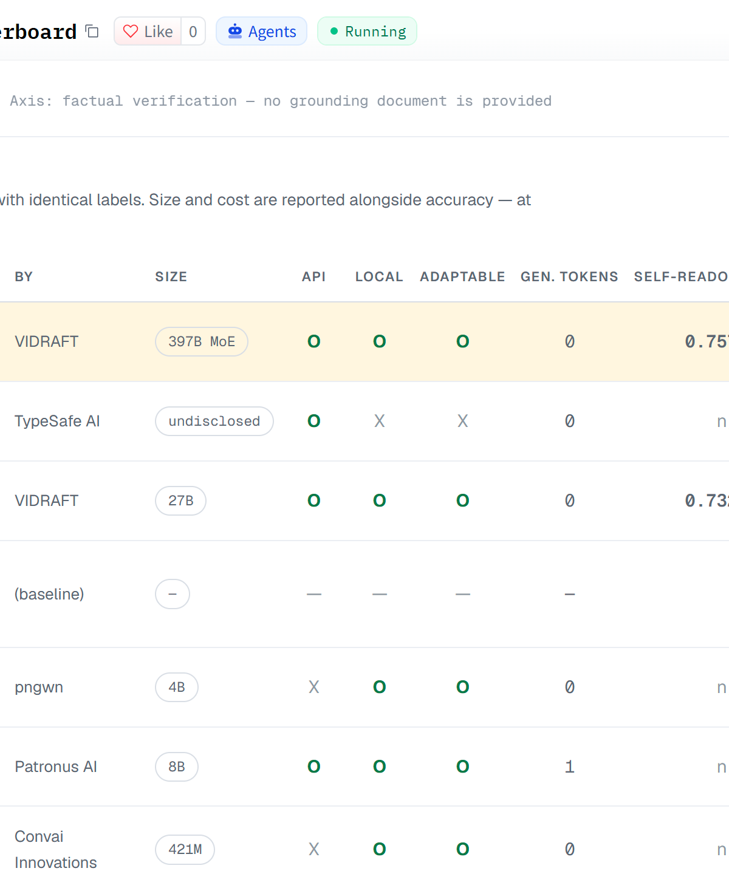This screenshot has height=888, width=729.
Task: Click the ADAPTABLE column header
Action: (x=462, y=277)
